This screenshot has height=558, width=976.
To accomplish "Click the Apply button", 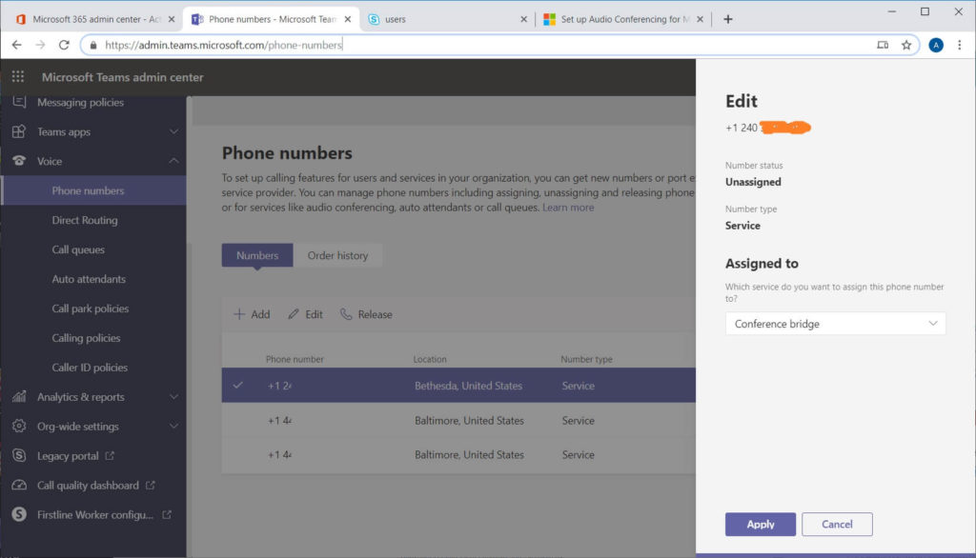I will click(760, 524).
